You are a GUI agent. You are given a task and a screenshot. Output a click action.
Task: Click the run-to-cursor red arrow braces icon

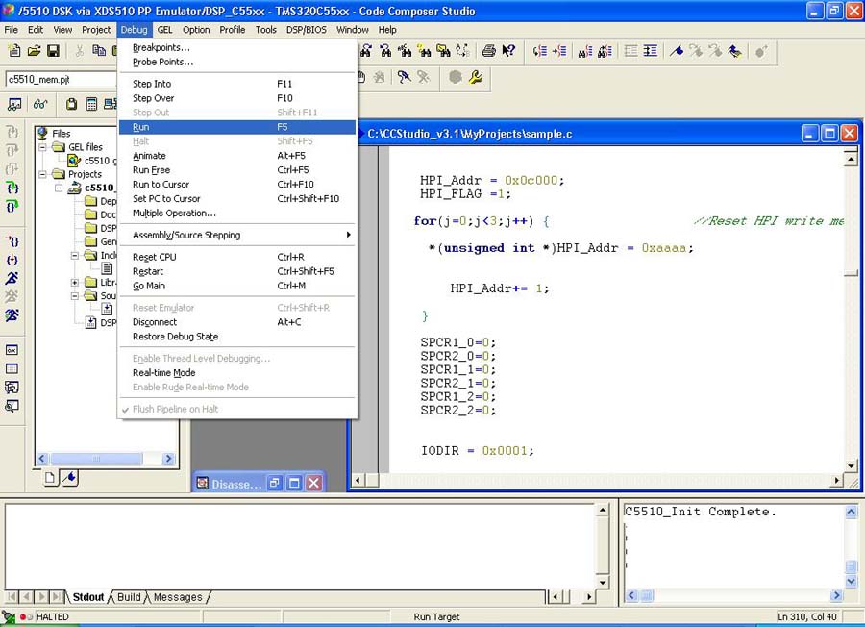tap(12, 241)
